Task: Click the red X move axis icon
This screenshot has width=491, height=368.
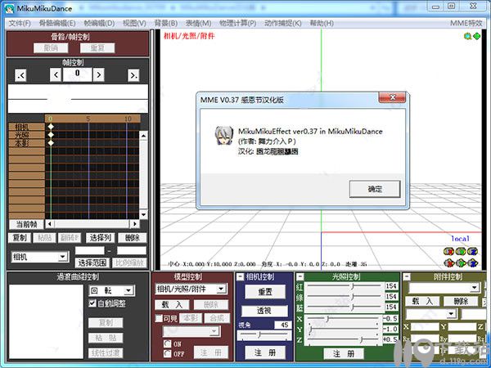Action: click(x=449, y=263)
